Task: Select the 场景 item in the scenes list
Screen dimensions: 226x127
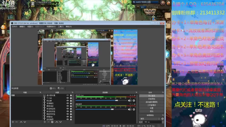Action: tap(26, 95)
